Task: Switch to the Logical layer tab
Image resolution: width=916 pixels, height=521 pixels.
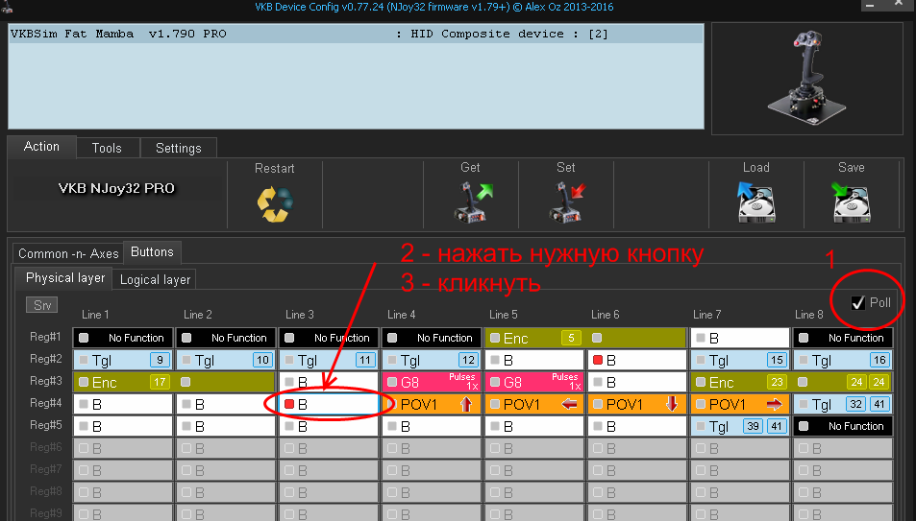Action: pyautogui.click(x=155, y=280)
